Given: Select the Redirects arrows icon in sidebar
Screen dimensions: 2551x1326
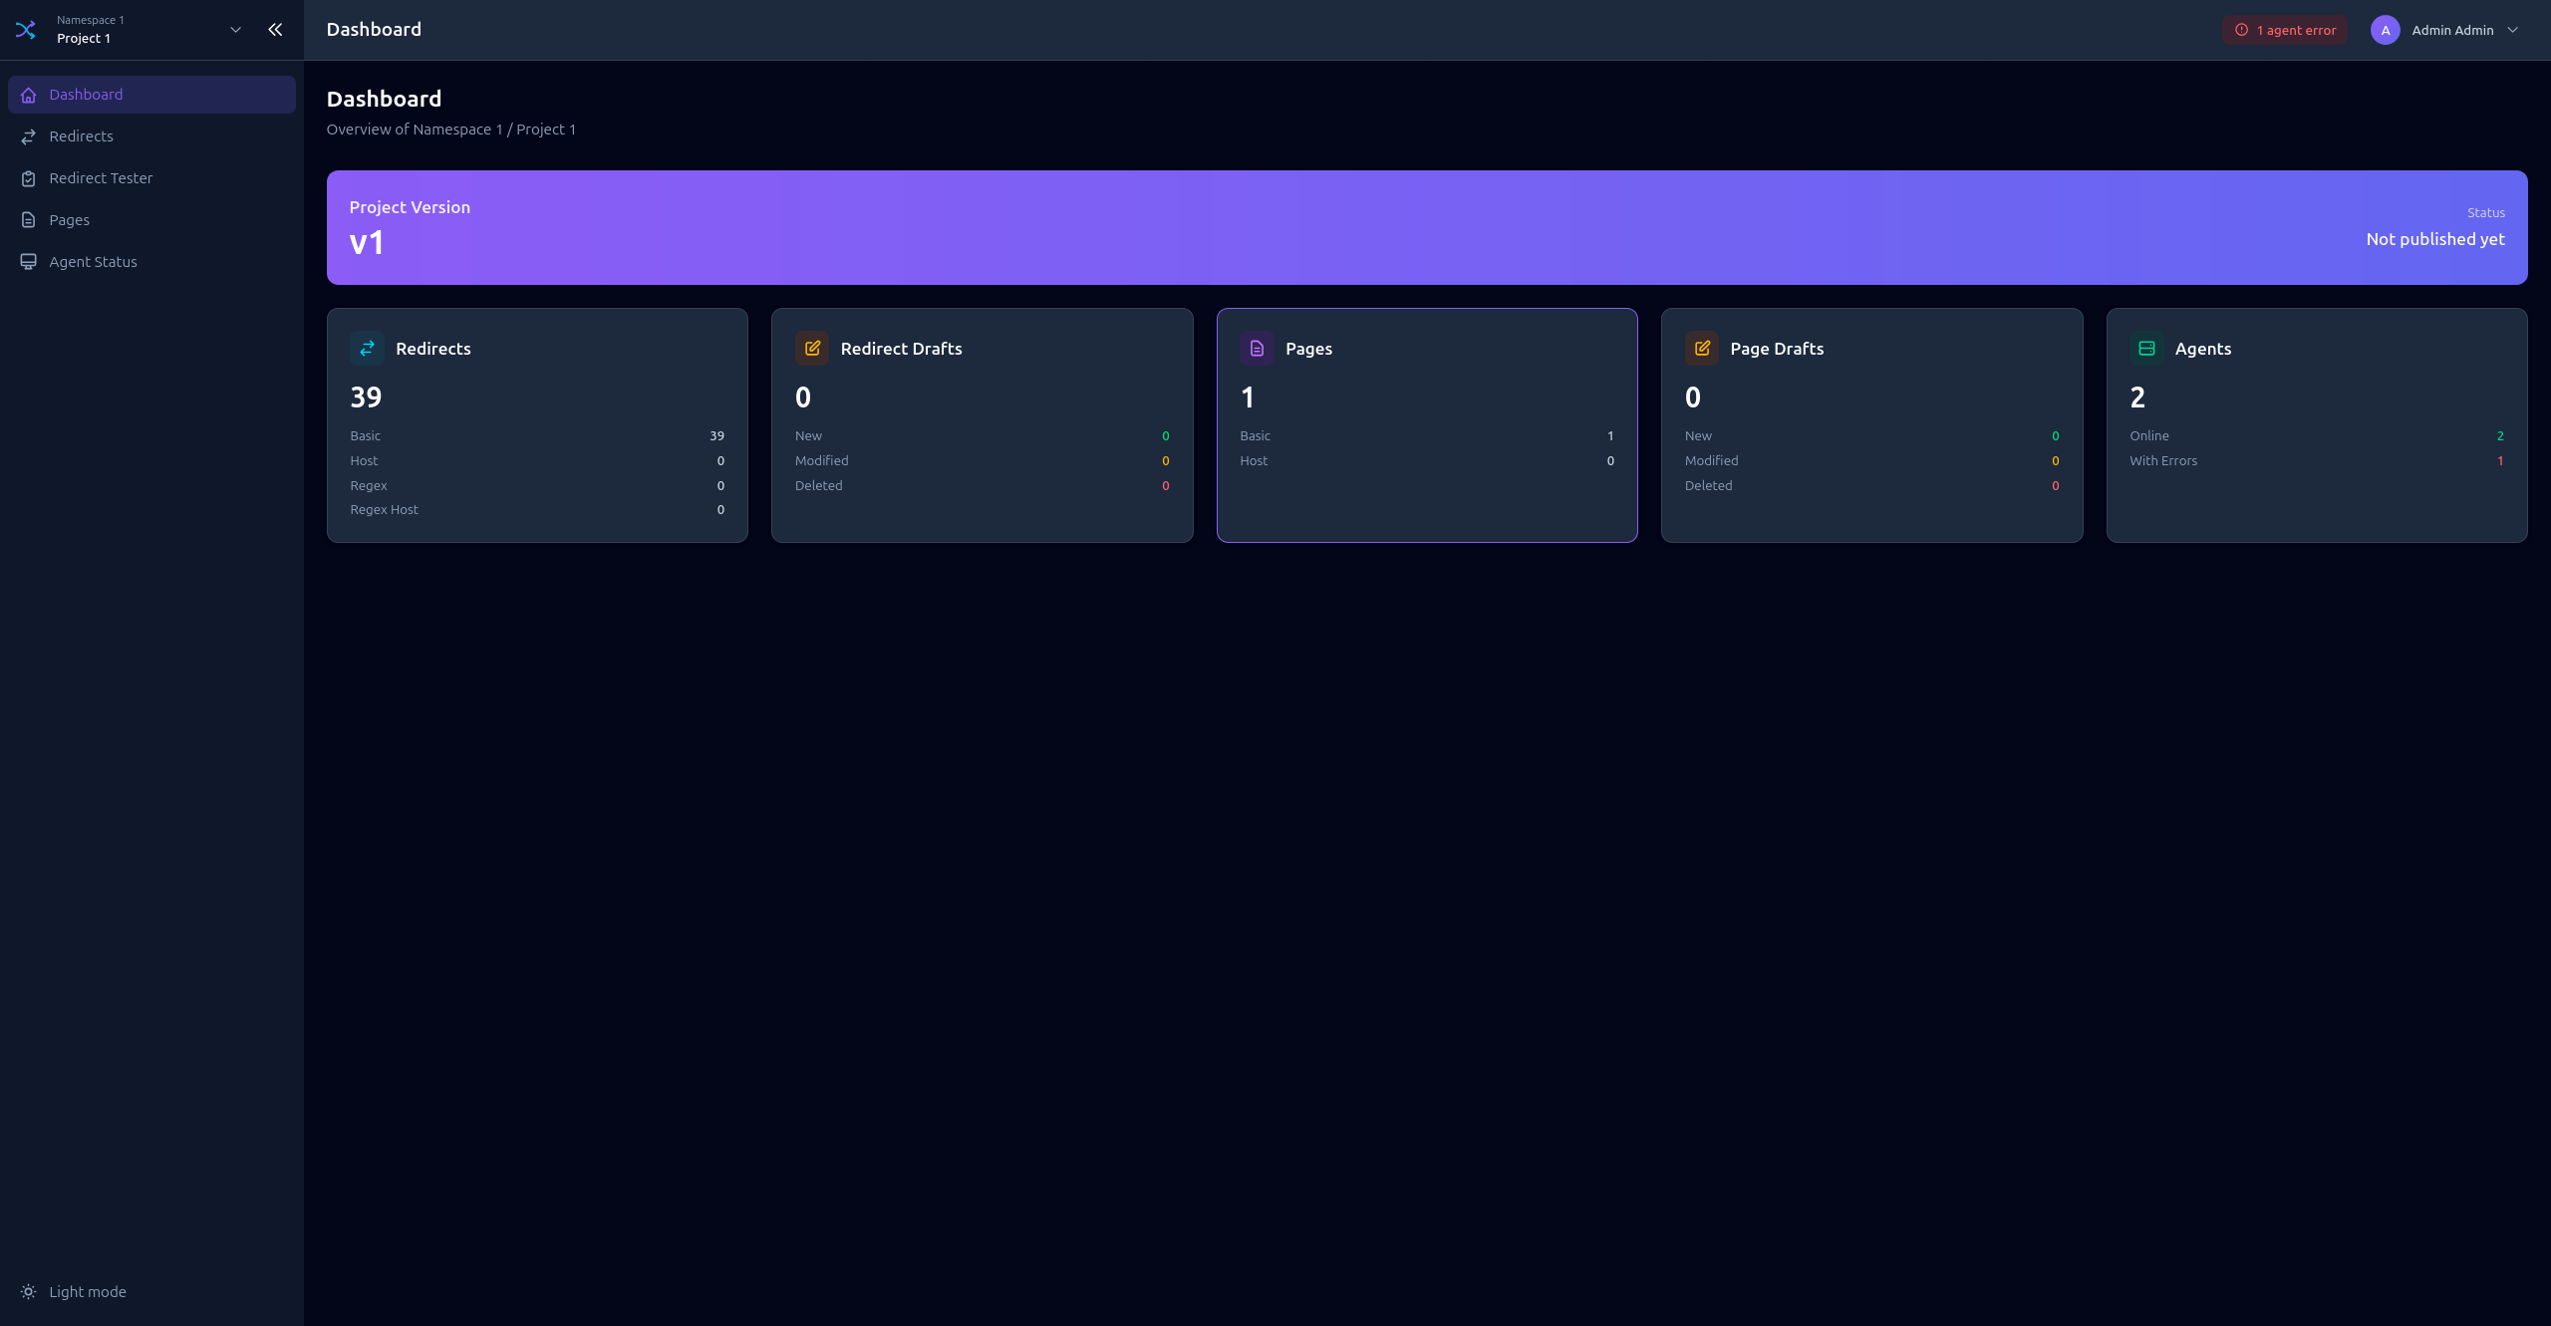Looking at the screenshot, I should [28, 135].
